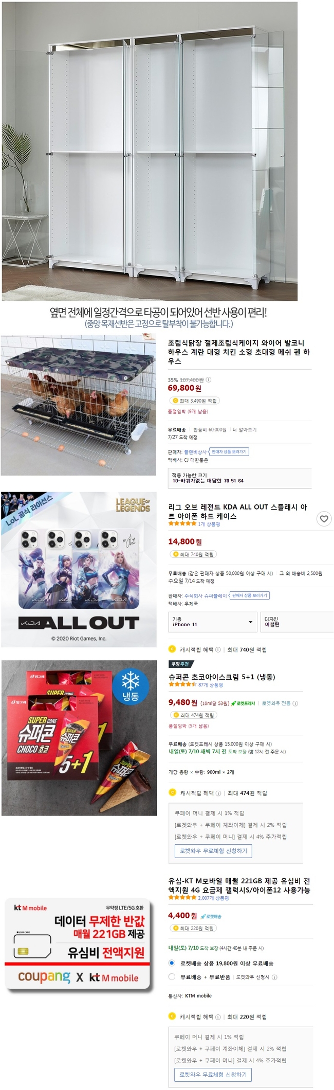Screen dimensions: 334x1090
Task: Select 로켓배송 상품 19,800원 이상 무료배송 radio
Action: click(172, 963)
